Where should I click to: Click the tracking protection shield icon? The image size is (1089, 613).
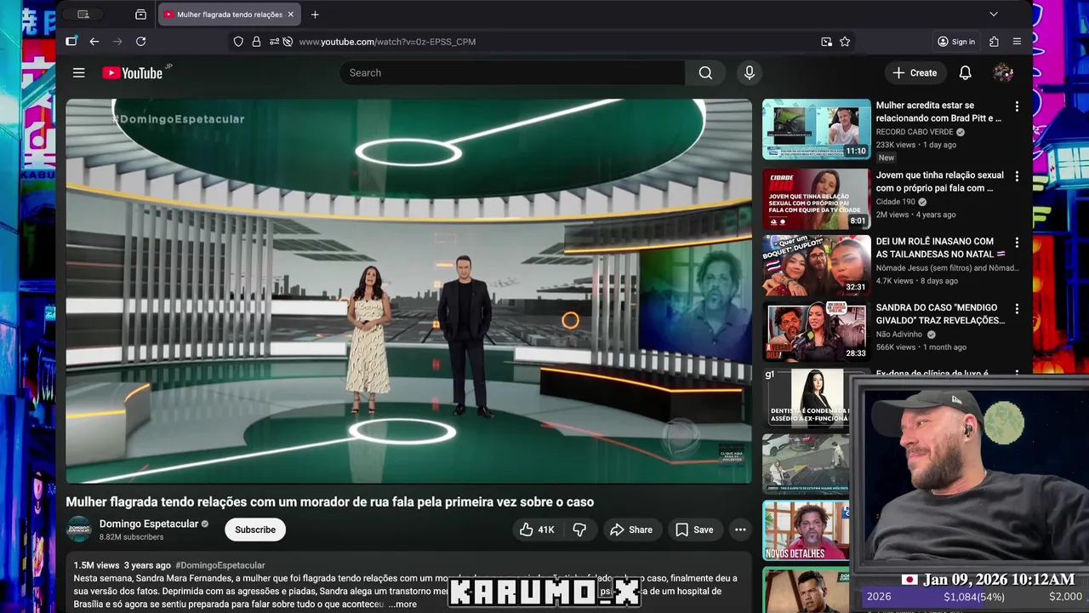(238, 42)
